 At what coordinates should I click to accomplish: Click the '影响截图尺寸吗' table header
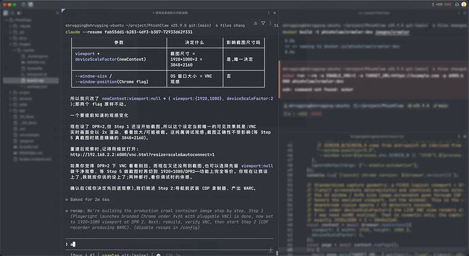(243, 43)
